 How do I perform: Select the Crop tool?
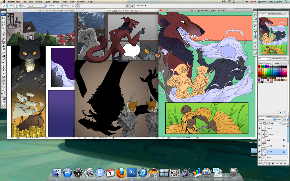point(3,32)
